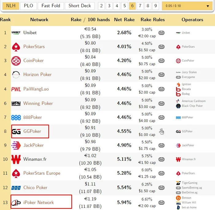Open the 0.05 / 0.10 stakes dropdown
The height and width of the screenshot is (210, 215).
(x=187, y=6)
